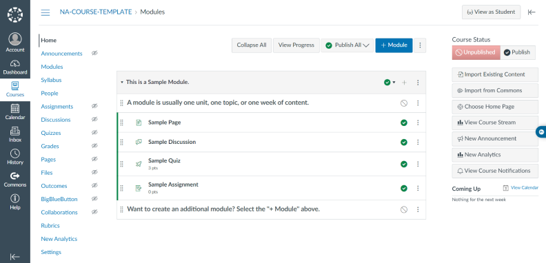Select the Unpublished course status button
This screenshot has height=263, width=546.
[x=476, y=52]
